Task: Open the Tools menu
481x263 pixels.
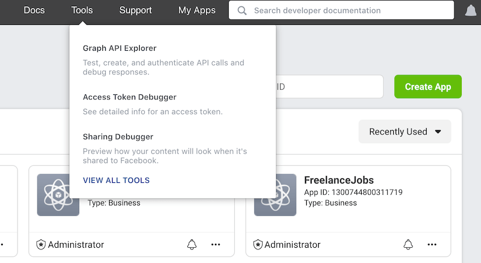Action: (x=82, y=10)
